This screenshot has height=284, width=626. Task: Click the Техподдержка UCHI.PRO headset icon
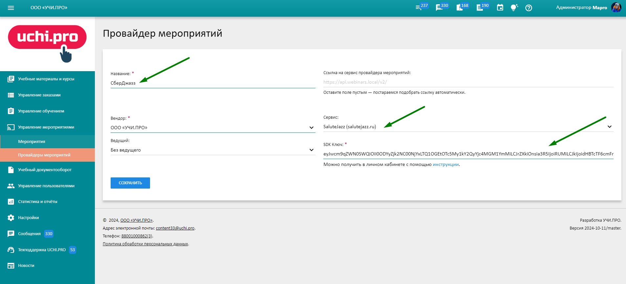11,250
